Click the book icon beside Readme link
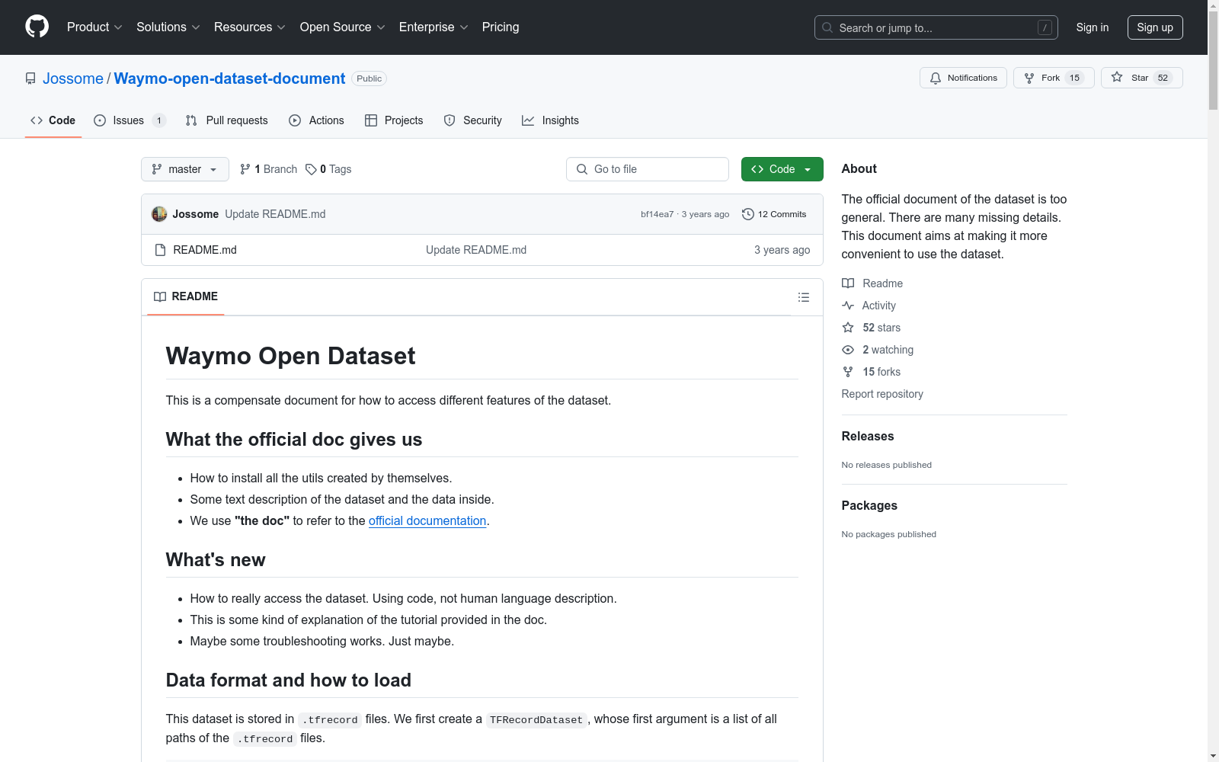Viewport: 1219px width, 762px height. [x=848, y=283]
